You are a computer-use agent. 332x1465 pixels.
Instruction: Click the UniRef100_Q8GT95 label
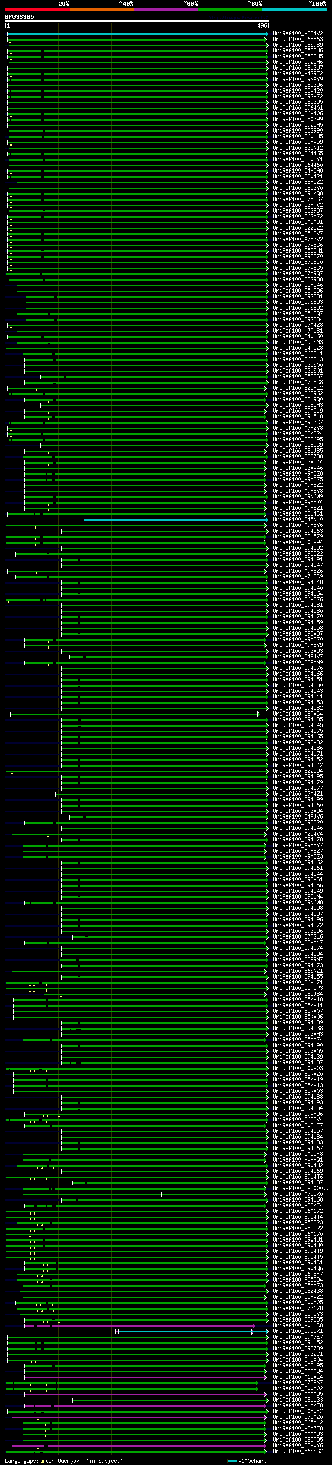coord(298,1440)
